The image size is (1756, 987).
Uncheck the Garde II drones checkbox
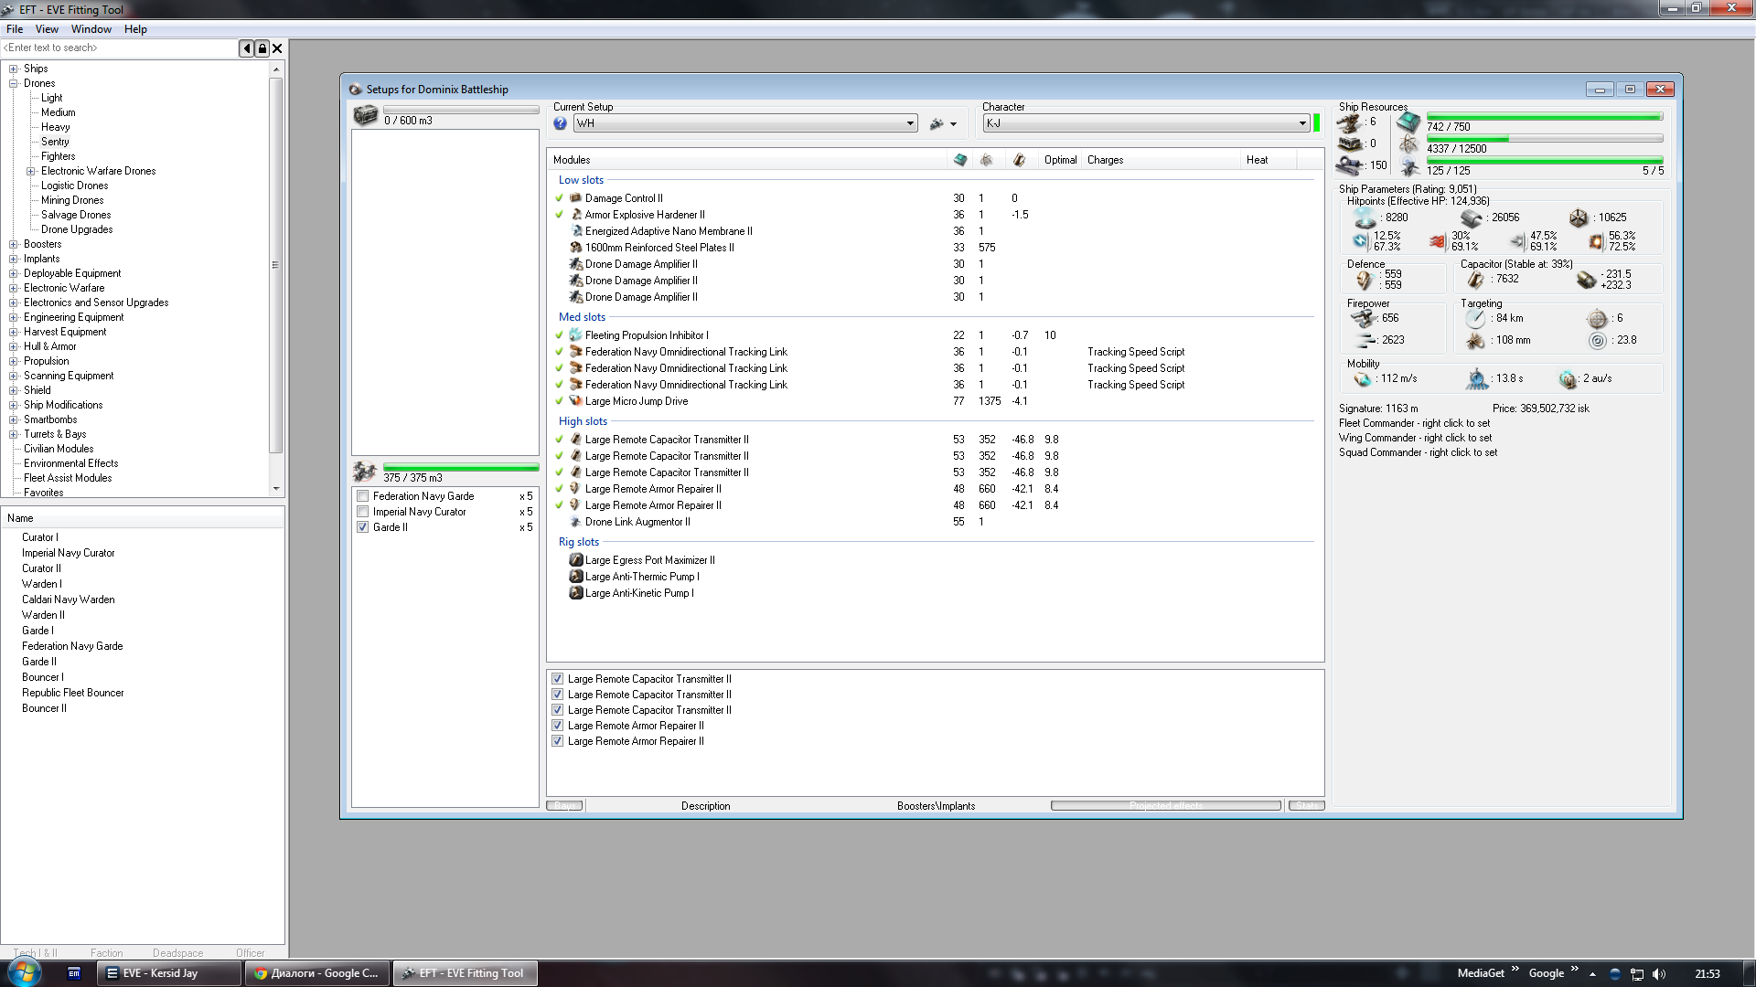click(x=363, y=527)
